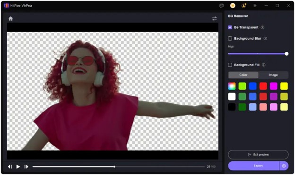The width and height of the screenshot is (295, 175).
Task: Select the salmon pink swatch in bottom row
Action: coord(263,107)
